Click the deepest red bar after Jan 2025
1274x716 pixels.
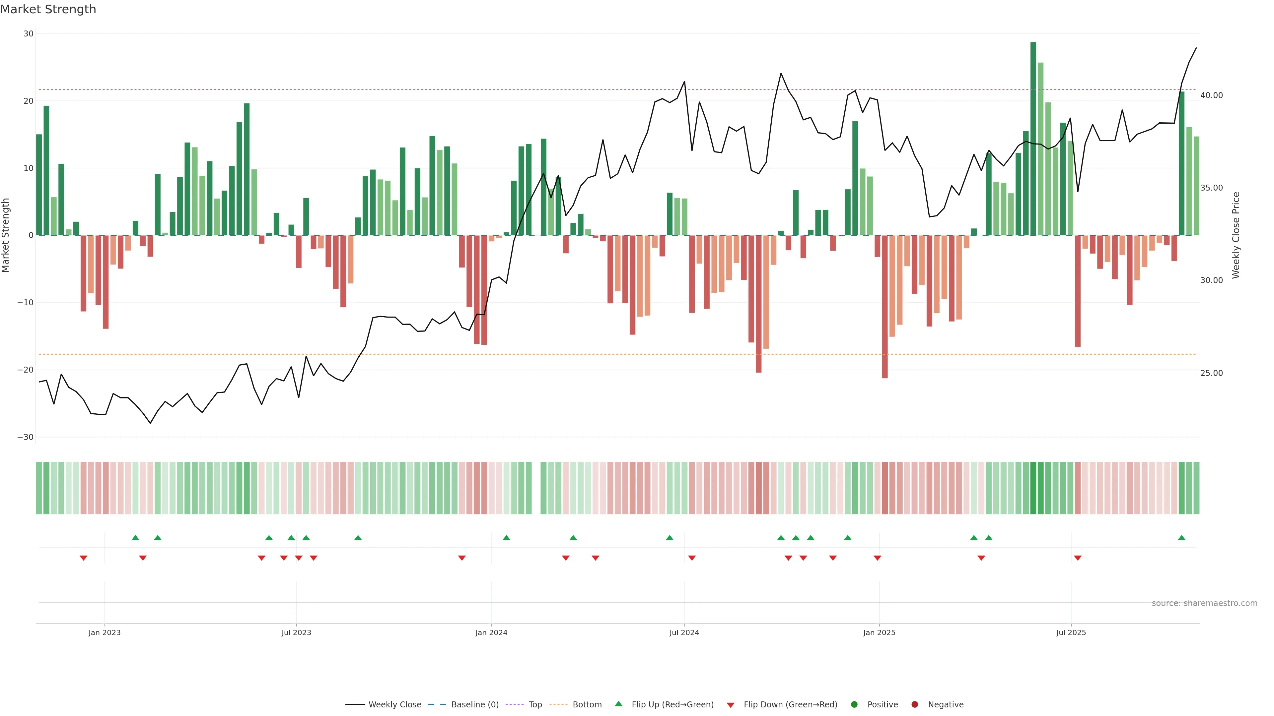pyautogui.click(x=885, y=306)
